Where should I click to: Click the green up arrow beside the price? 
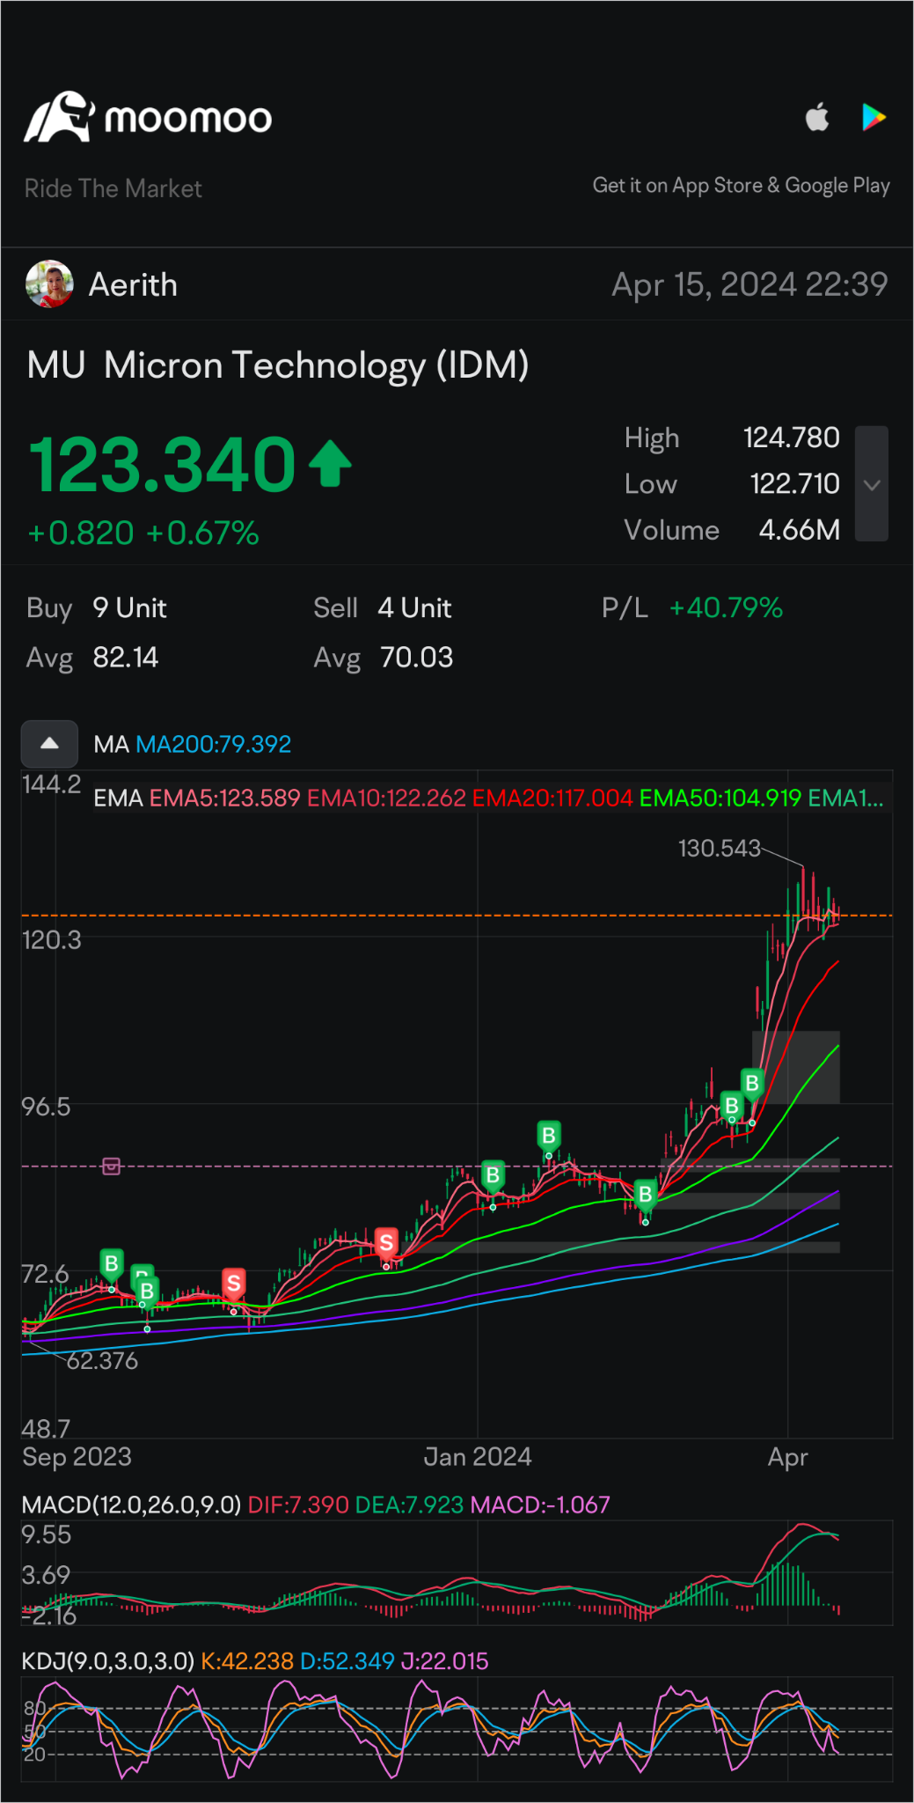tap(330, 464)
